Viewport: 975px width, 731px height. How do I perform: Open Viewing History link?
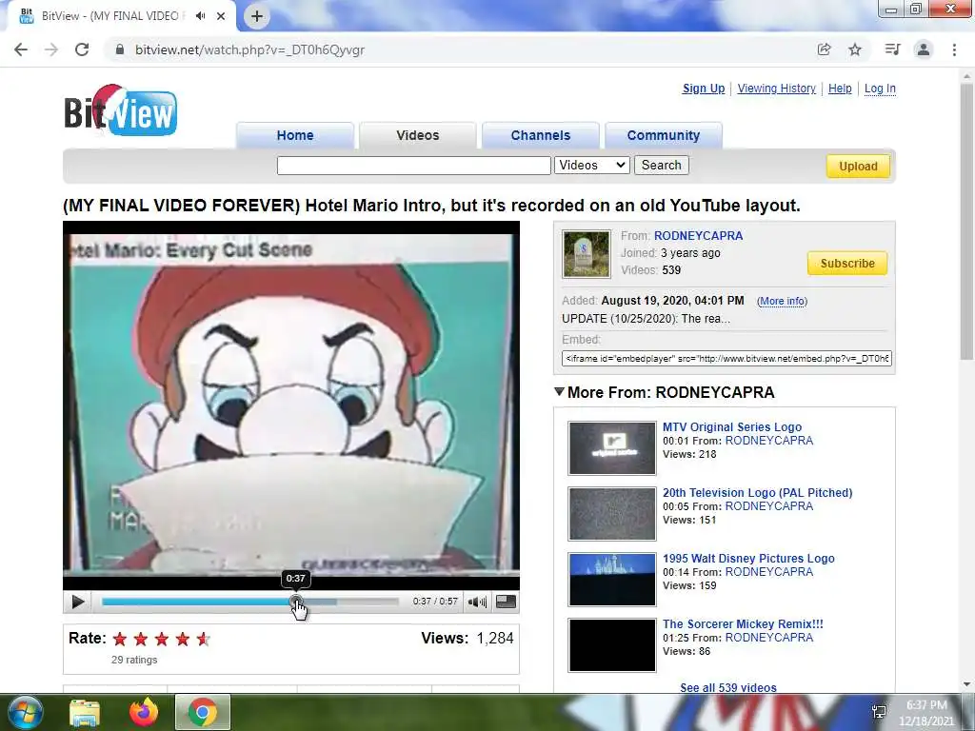777,89
